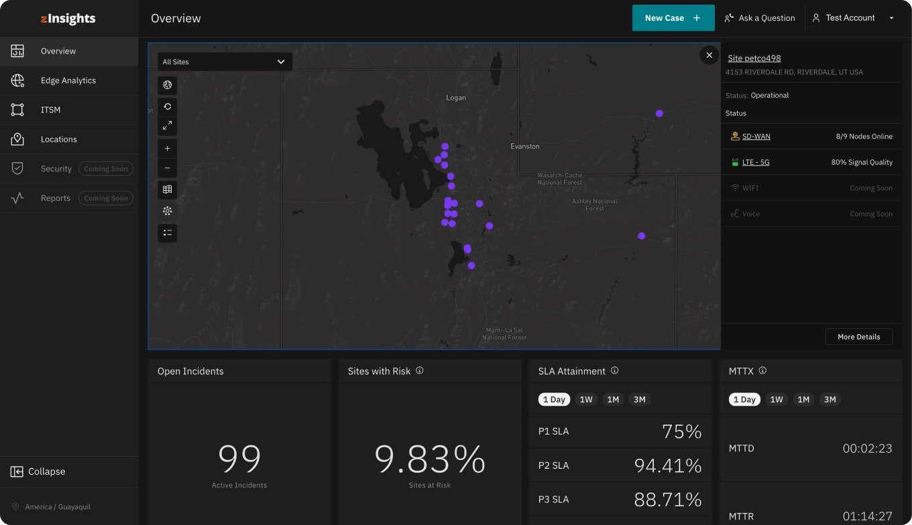The height and width of the screenshot is (525, 912).
Task: Expand map to fullscreen with arrows icon
Action: [168, 125]
